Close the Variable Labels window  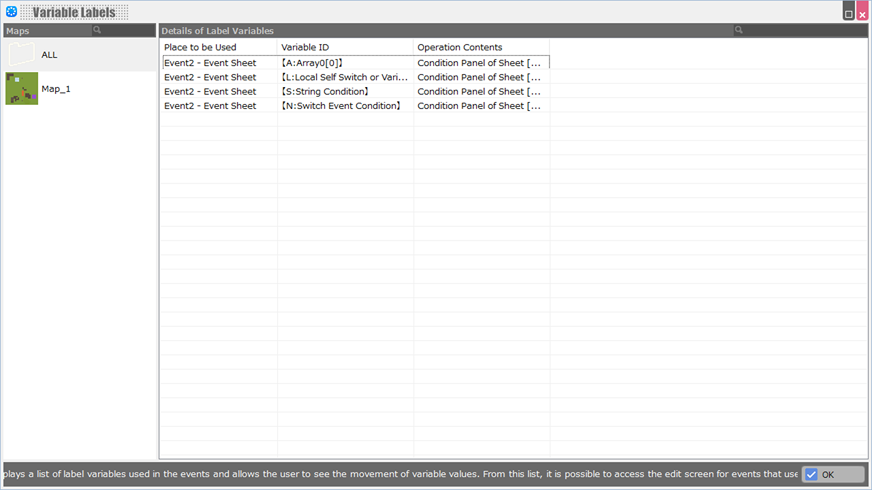[862, 14]
